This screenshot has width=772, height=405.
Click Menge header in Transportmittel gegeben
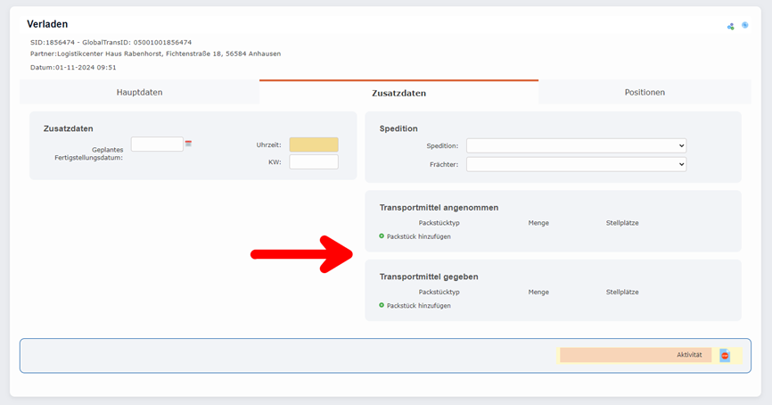pos(538,292)
